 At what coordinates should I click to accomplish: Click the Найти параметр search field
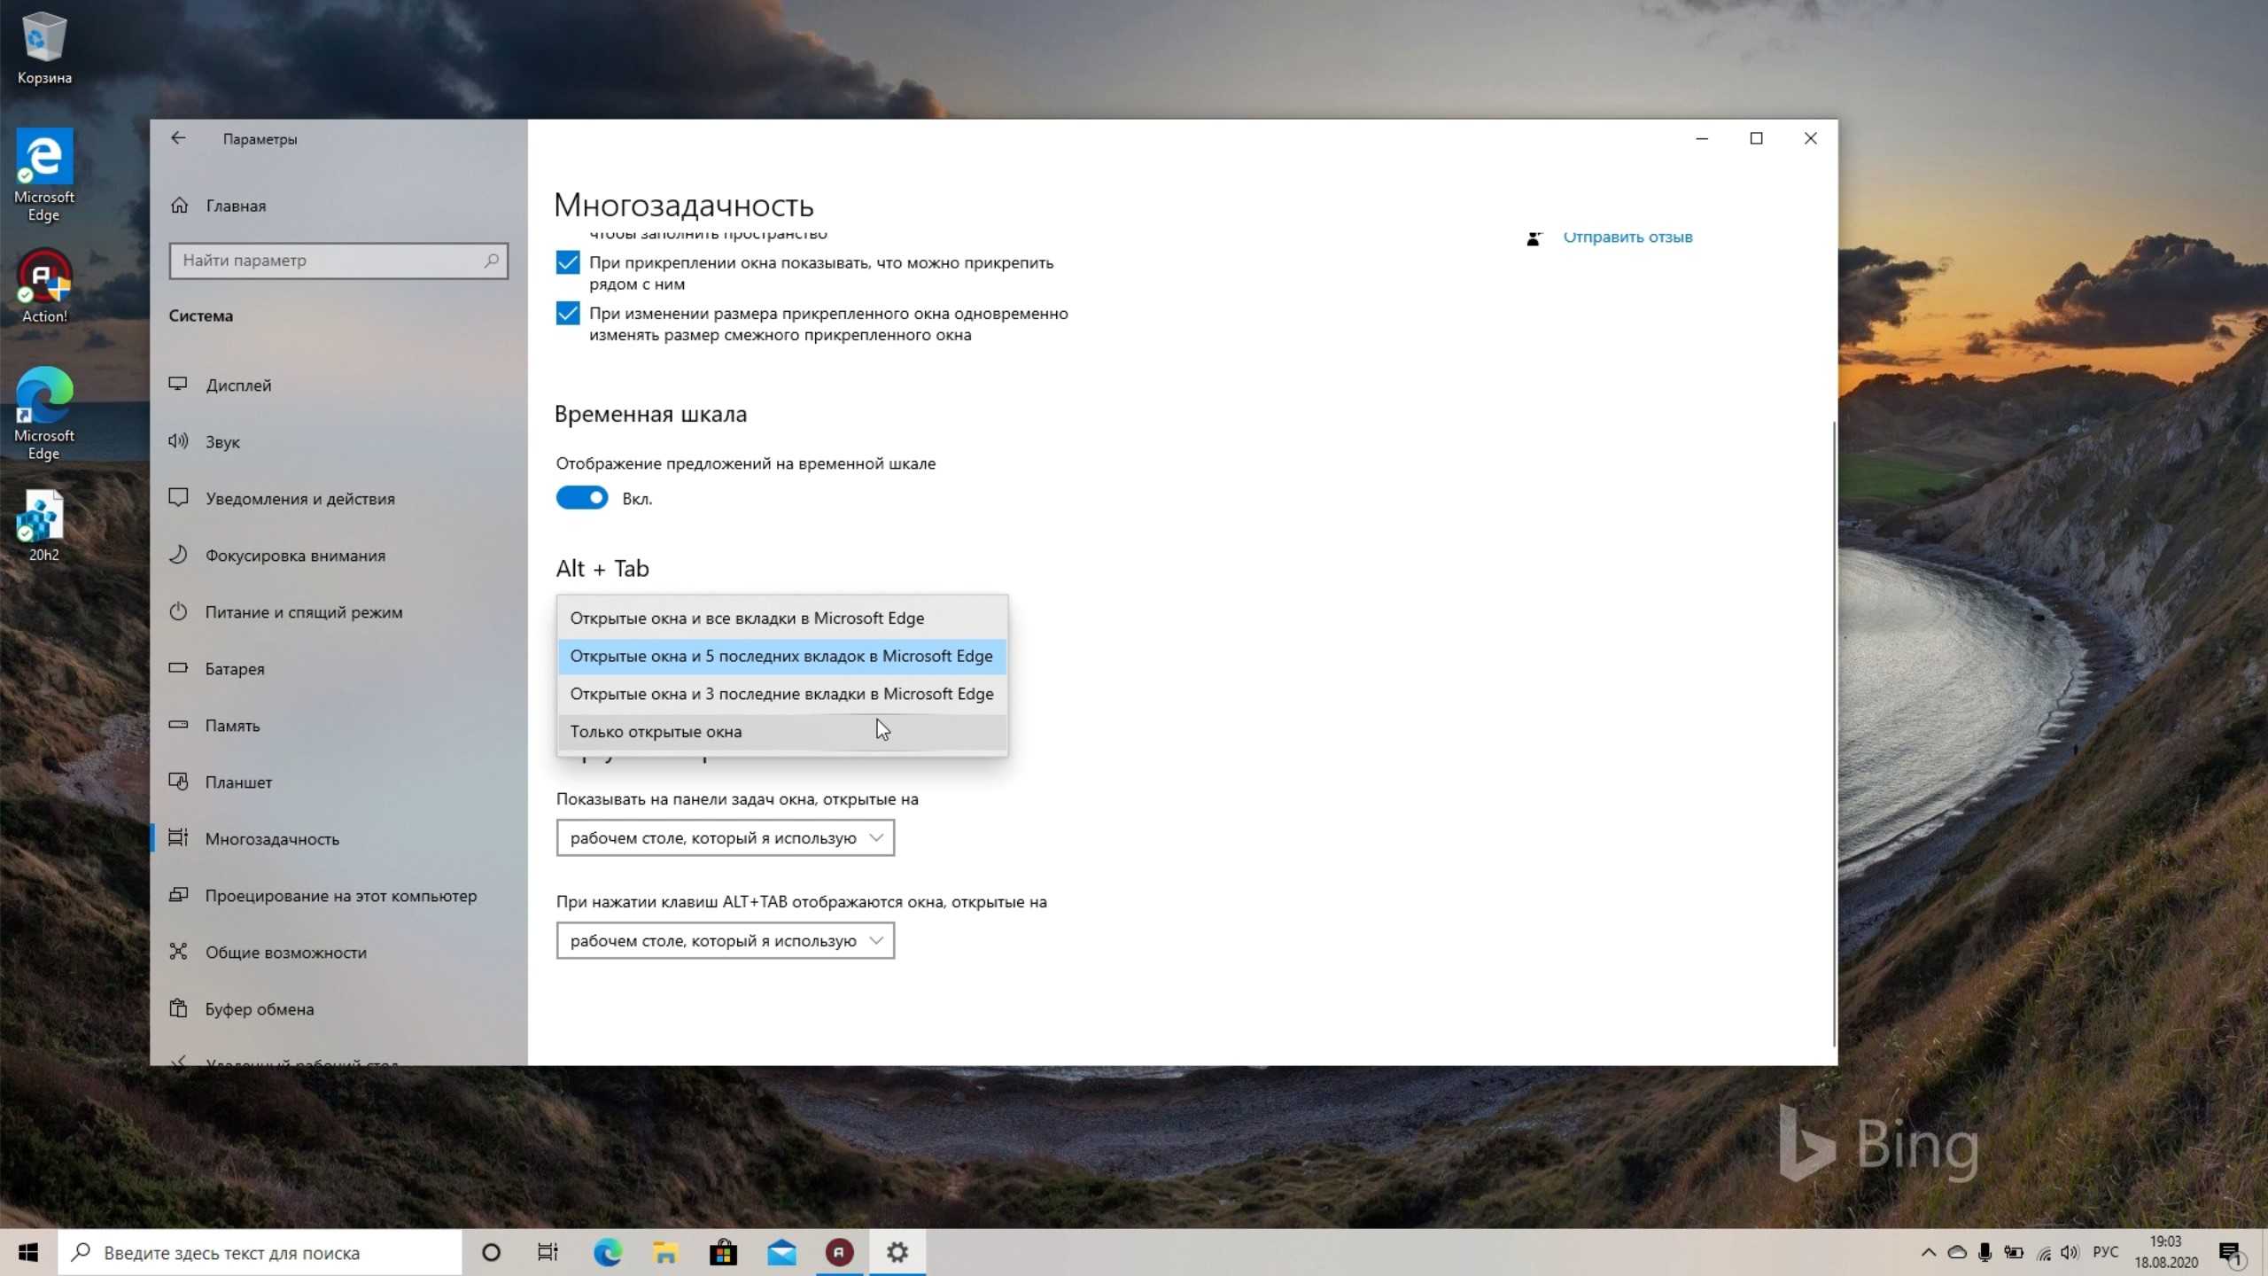coord(338,261)
